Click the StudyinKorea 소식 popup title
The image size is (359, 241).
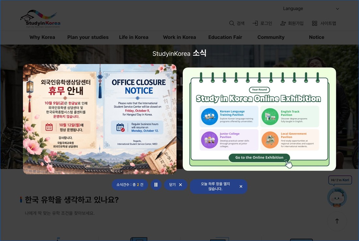point(179,53)
